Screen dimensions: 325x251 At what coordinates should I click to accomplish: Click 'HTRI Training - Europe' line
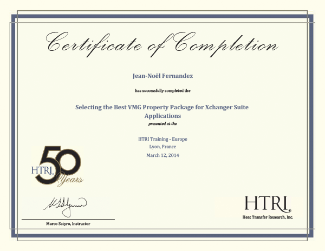point(162,139)
